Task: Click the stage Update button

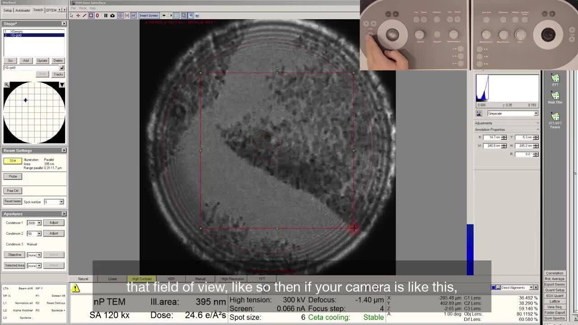Action: tap(42, 60)
